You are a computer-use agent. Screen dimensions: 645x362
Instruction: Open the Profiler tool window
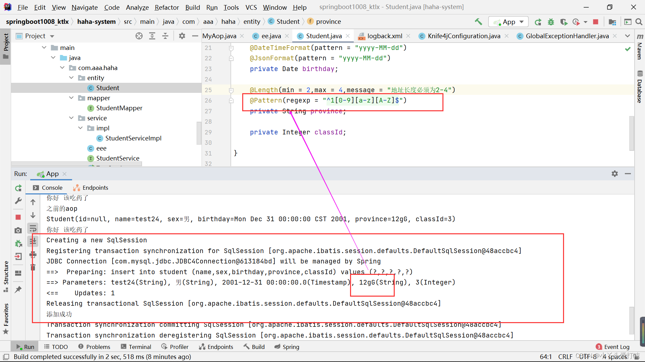point(175,347)
